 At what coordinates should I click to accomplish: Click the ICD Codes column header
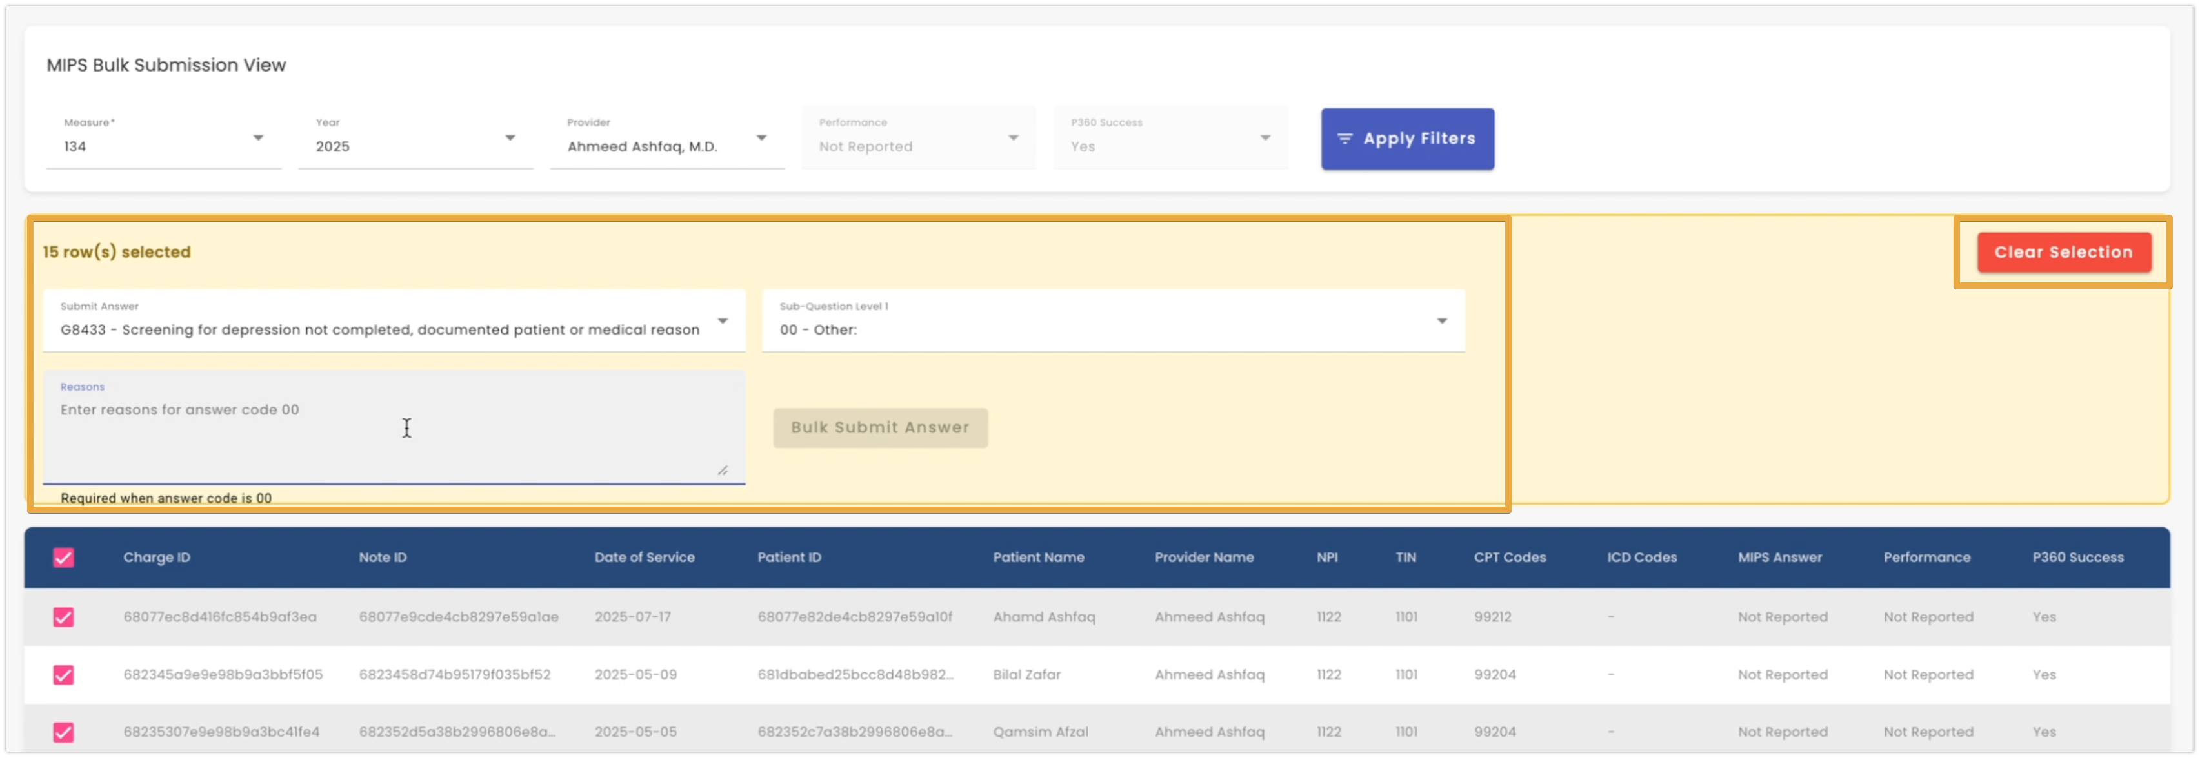coord(1641,558)
